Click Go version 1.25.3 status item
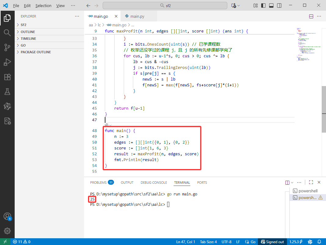326x245 pixels. point(296,242)
